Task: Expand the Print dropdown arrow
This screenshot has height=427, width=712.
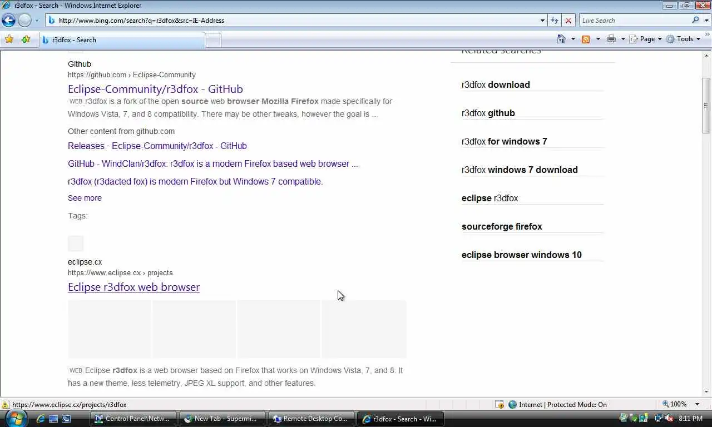Action: click(623, 39)
